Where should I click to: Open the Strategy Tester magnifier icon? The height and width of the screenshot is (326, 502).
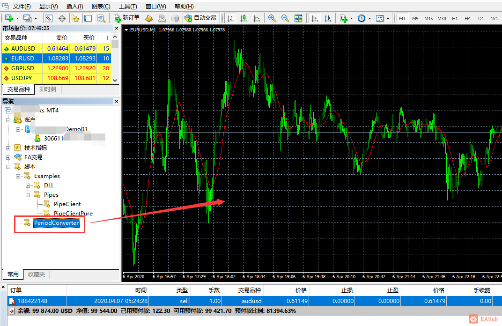101,18
